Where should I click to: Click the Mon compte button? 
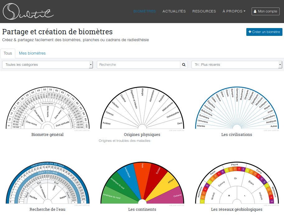(266, 12)
